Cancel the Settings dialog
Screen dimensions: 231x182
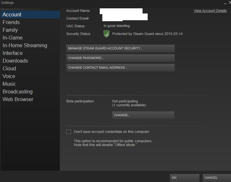click(217, 178)
